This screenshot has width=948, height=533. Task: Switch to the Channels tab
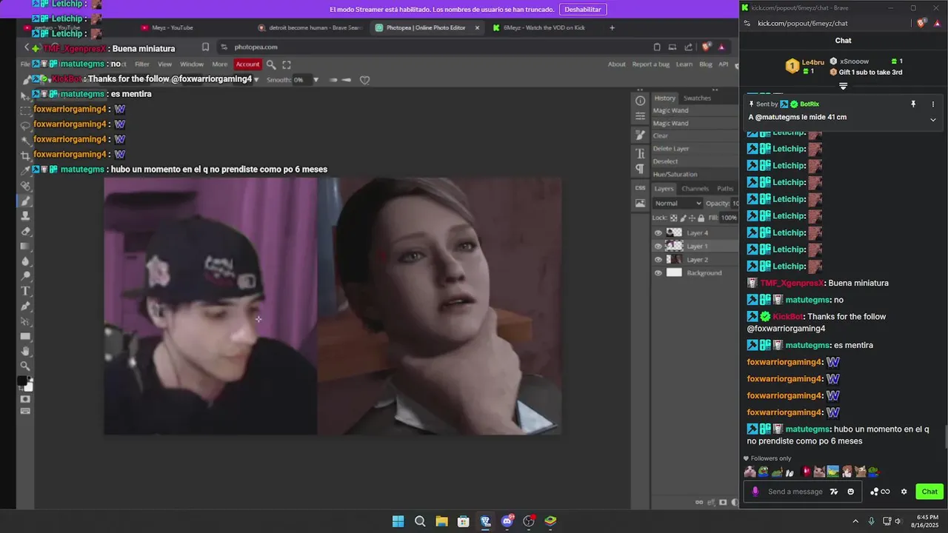[x=695, y=189]
